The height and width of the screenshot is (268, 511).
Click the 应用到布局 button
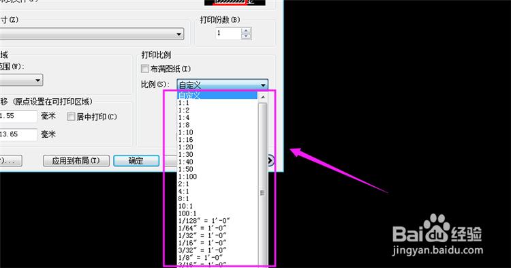click(x=76, y=161)
